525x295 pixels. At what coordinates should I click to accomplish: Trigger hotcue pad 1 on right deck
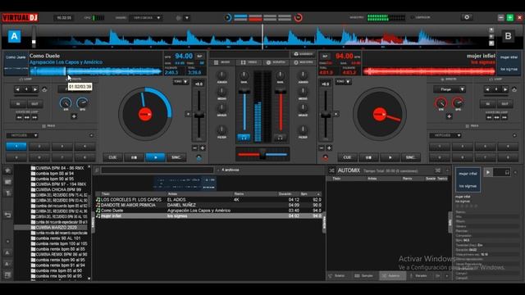coord(440,147)
